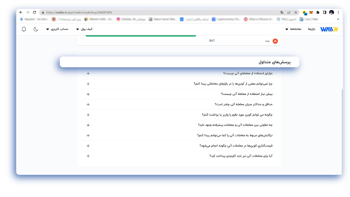
Task: Open the Chrome profile avatar
Action: 332,12
